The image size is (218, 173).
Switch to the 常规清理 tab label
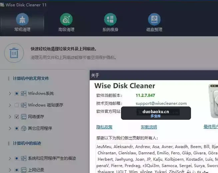coord(22,29)
